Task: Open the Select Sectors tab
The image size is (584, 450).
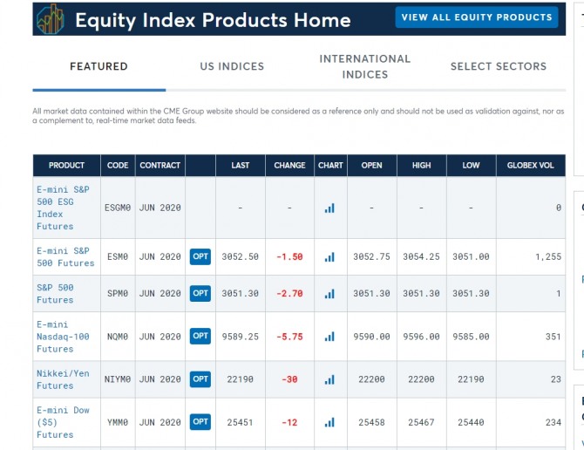Action: coord(498,66)
